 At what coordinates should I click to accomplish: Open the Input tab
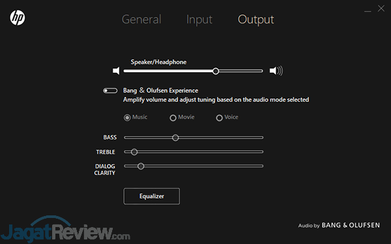pyautogui.click(x=199, y=20)
